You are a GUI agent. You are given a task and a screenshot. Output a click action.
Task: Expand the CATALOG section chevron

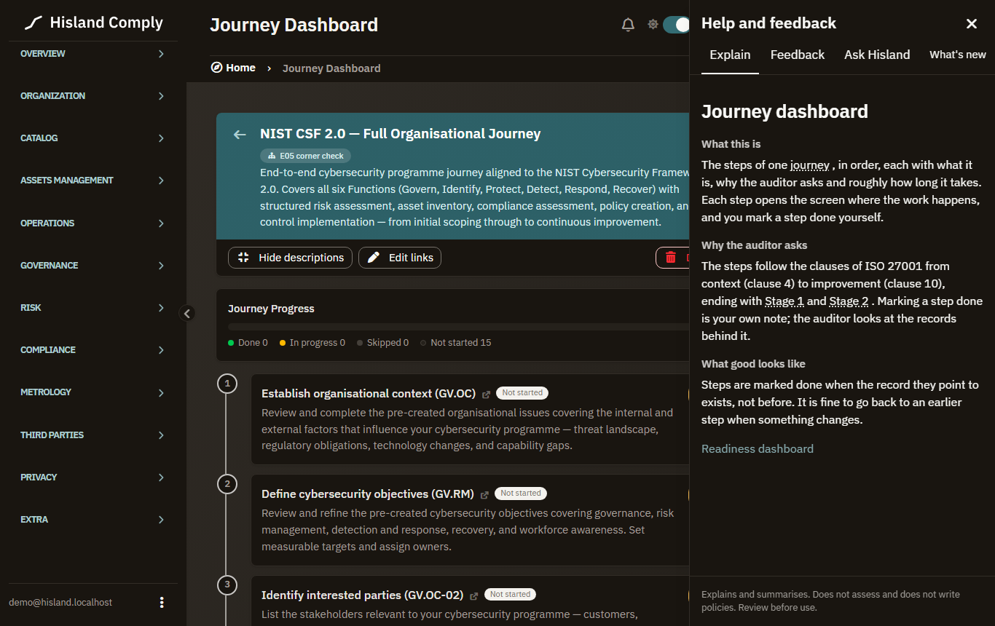(x=161, y=138)
